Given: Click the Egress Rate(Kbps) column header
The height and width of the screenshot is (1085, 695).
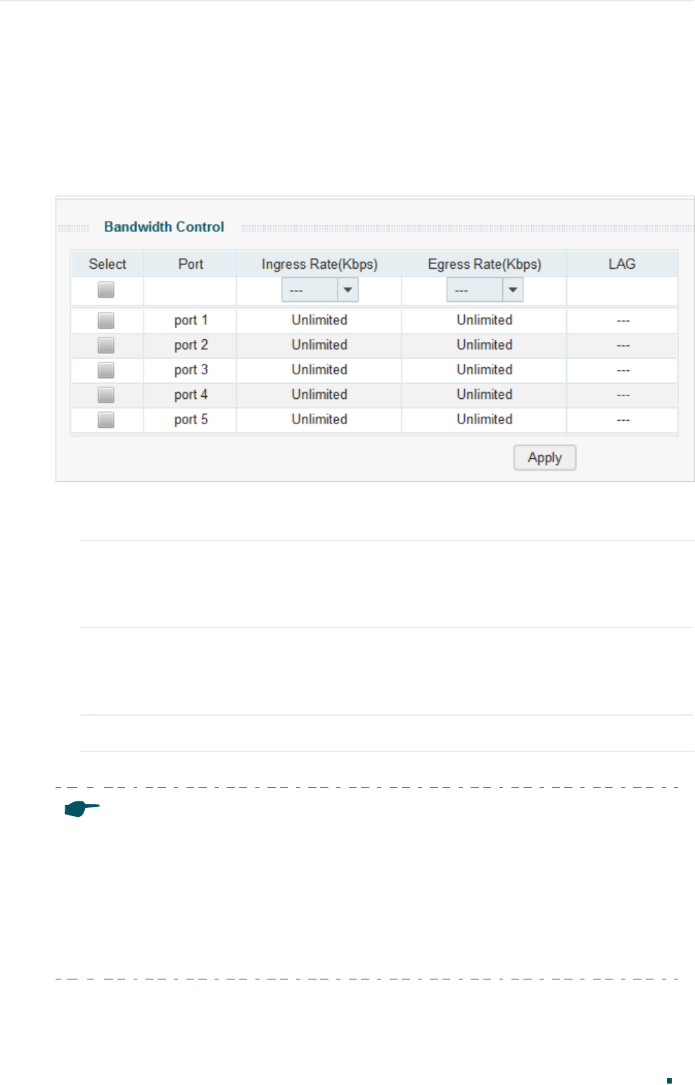Looking at the screenshot, I should 485,264.
